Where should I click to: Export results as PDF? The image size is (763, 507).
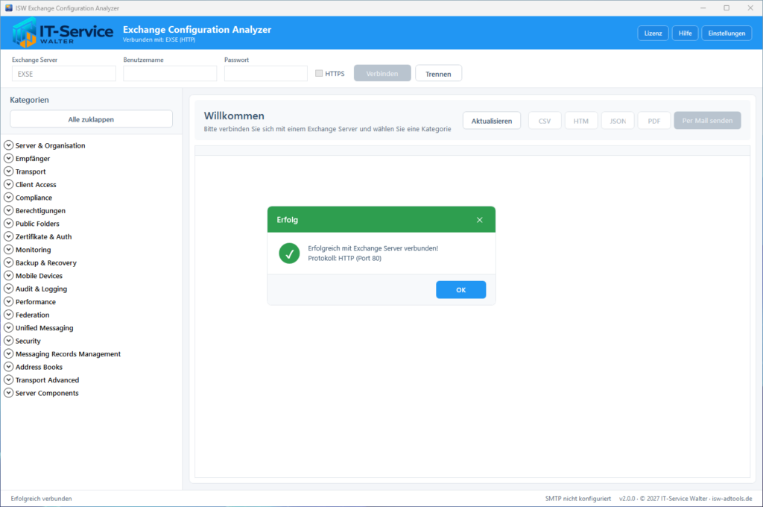coord(654,121)
